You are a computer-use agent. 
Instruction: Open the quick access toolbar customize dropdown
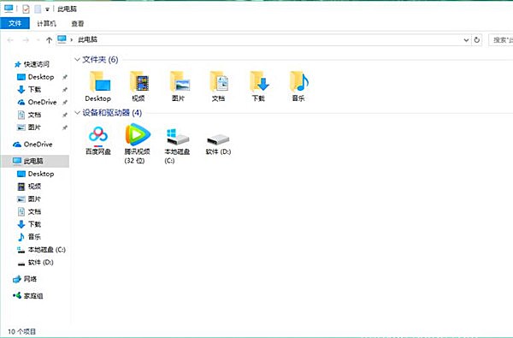(47, 9)
